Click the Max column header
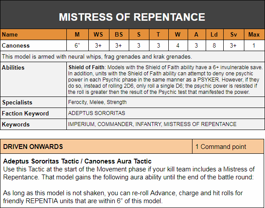 254,34
